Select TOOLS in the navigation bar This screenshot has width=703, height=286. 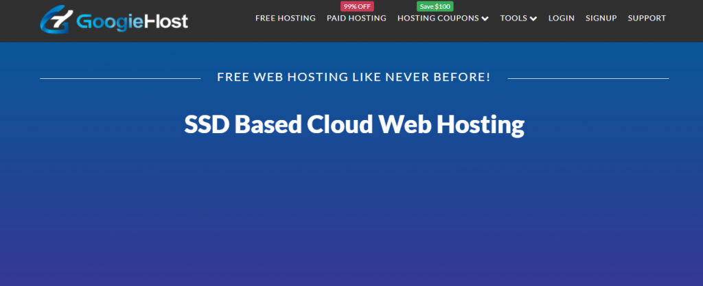514,19
